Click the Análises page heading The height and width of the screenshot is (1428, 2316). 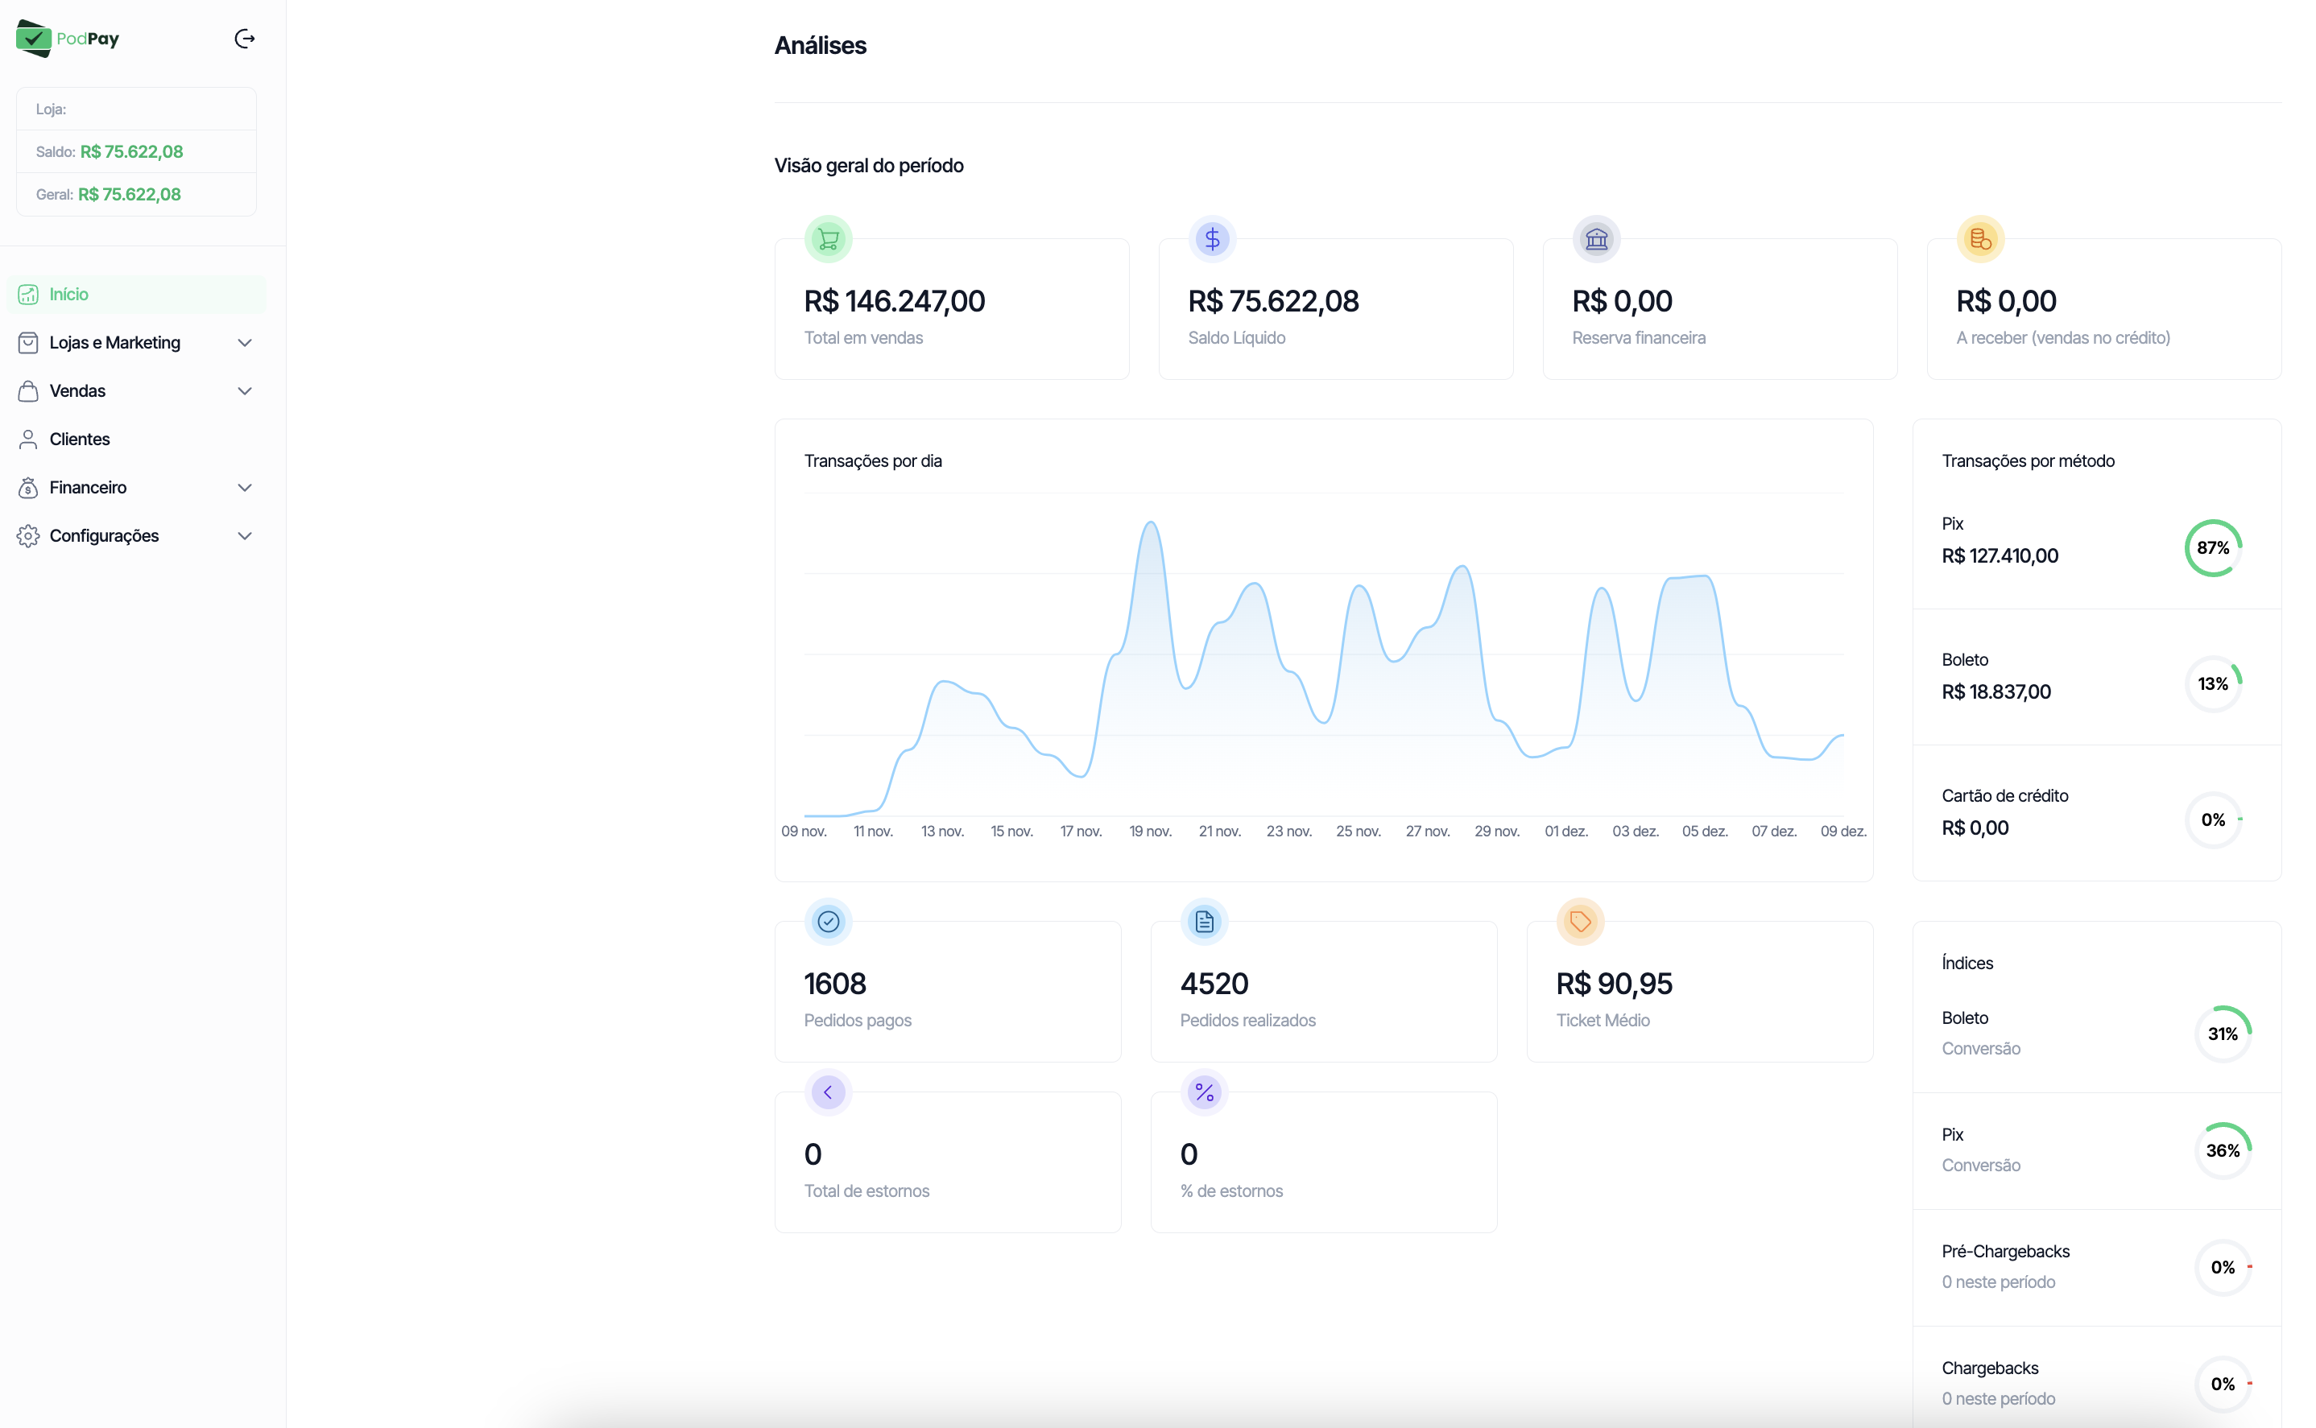(820, 45)
